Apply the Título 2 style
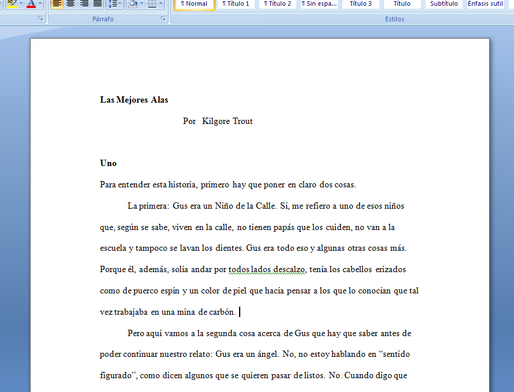 [x=277, y=4]
